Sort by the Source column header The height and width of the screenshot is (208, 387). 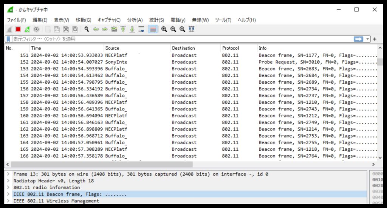coord(137,48)
